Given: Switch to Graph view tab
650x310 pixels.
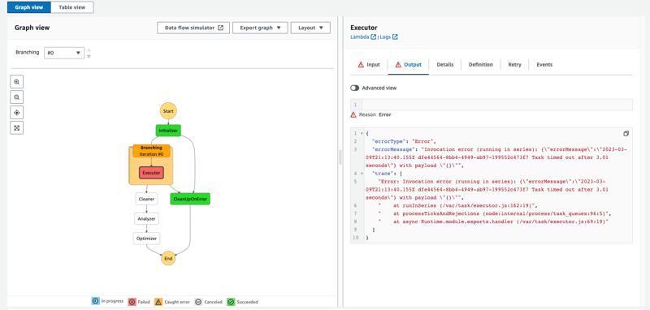Looking at the screenshot, I should [x=29, y=7].
